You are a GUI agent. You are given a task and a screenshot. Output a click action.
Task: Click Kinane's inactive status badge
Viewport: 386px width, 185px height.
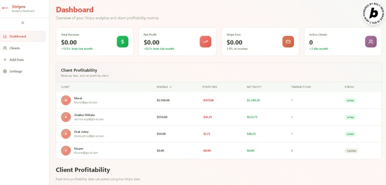351,151
